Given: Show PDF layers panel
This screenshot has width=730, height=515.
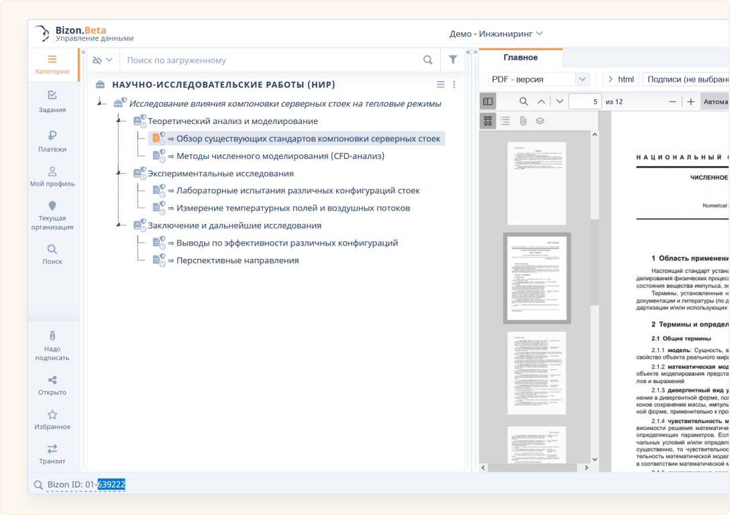Looking at the screenshot, I should click(540, 121).
